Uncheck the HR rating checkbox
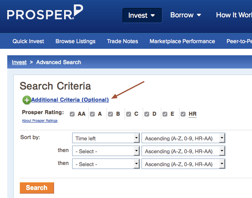Screen dimensions: 252x198 click(183, 114)
